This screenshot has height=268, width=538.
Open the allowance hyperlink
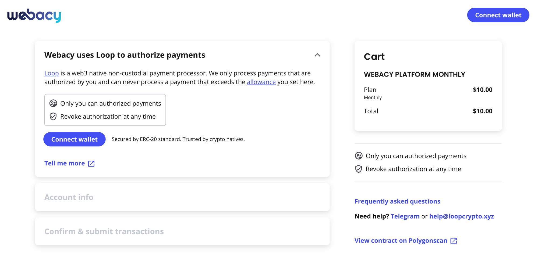pyautogui.click(x=261, y=82)
